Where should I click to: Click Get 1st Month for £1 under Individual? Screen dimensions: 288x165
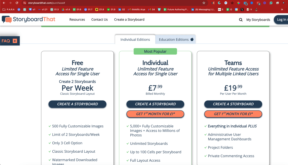coord(155,114)
